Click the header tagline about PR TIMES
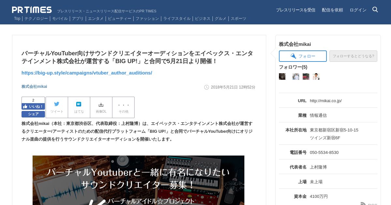This screenshot has width=391, height=205. click(107, 11)
